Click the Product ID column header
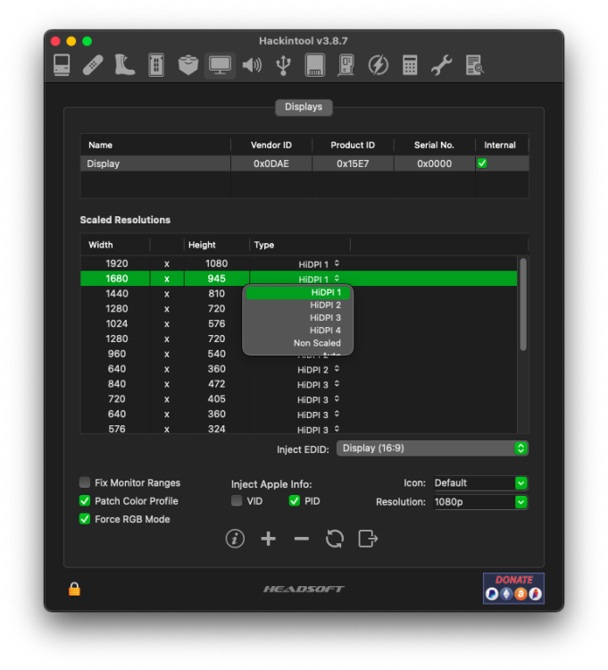608x670 pixels. tap(353, 145)
